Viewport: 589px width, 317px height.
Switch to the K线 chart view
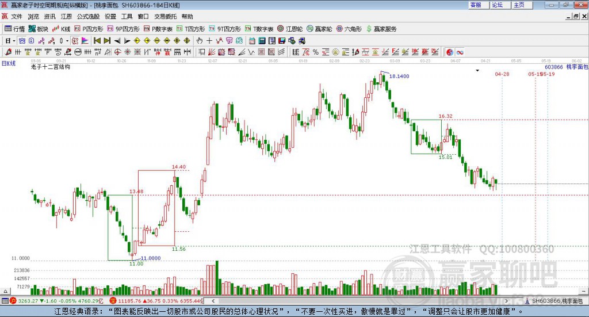coord(61,29)
